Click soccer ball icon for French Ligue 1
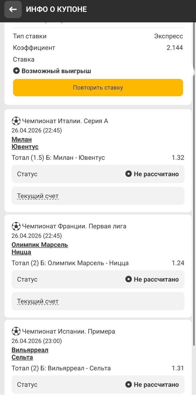Image resolution: width=196 pixels, height=395 pixels. (16, 226)
